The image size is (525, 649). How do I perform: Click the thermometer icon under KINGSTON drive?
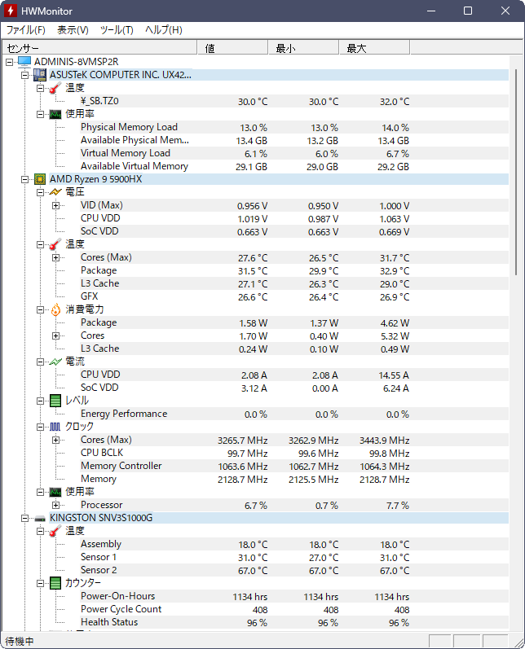tap(55, 531)
